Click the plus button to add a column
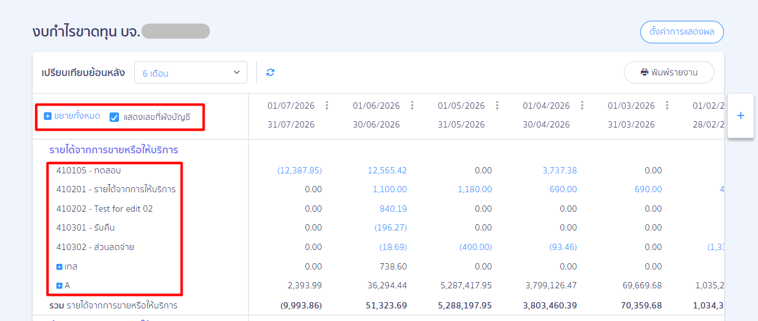This screenshot has height=321, width=758. [x=740, y=116]
